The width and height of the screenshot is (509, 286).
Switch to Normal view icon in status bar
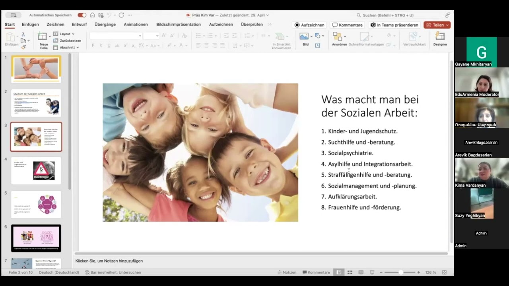tap(339, 272)
